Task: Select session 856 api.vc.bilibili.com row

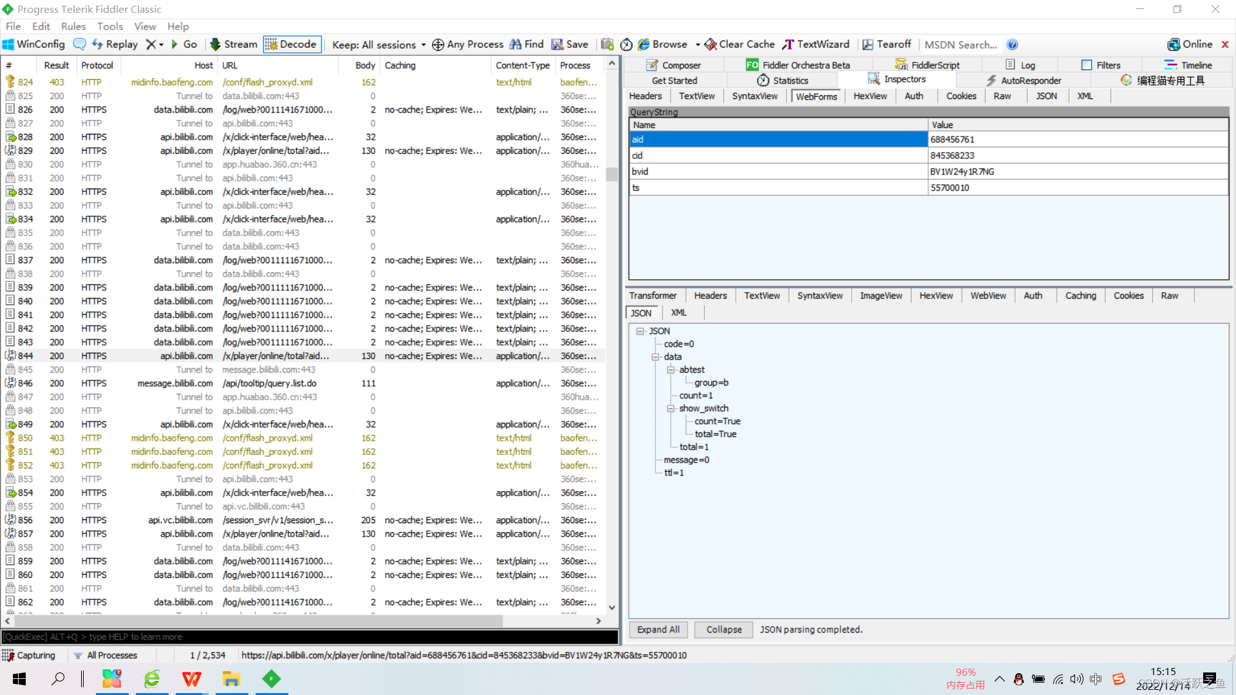Action: click(x=303, y=520)
